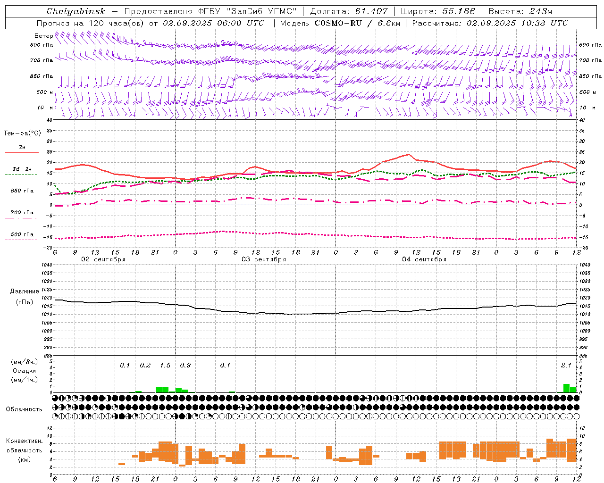Click the Рассчитано: 02.09.2025 10:38 UTC timestamp
This screenshot has height=483, width=604.
(490, 23)
